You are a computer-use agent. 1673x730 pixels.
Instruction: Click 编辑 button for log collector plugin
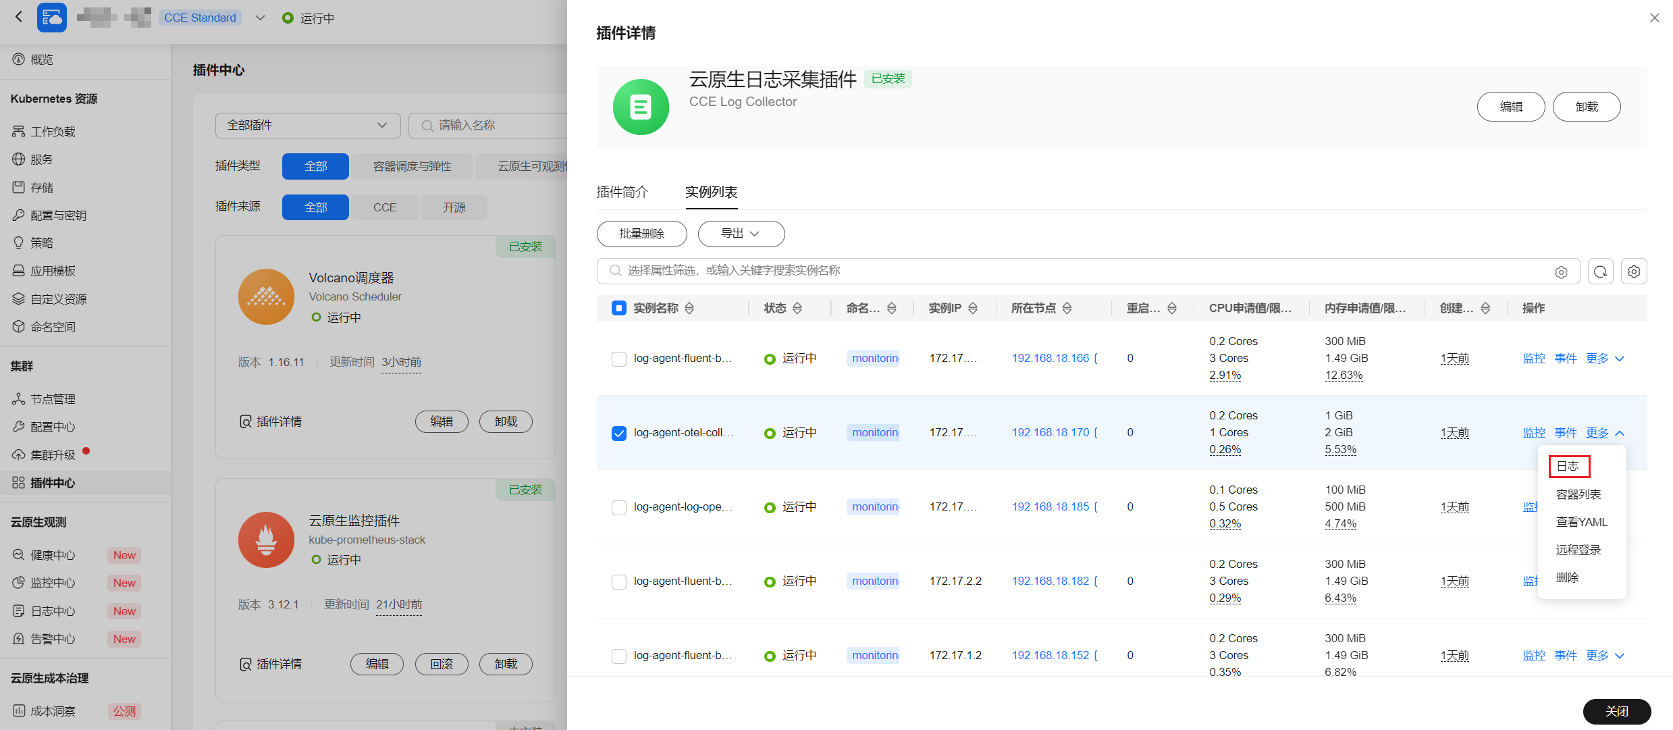pos(1511,107)
